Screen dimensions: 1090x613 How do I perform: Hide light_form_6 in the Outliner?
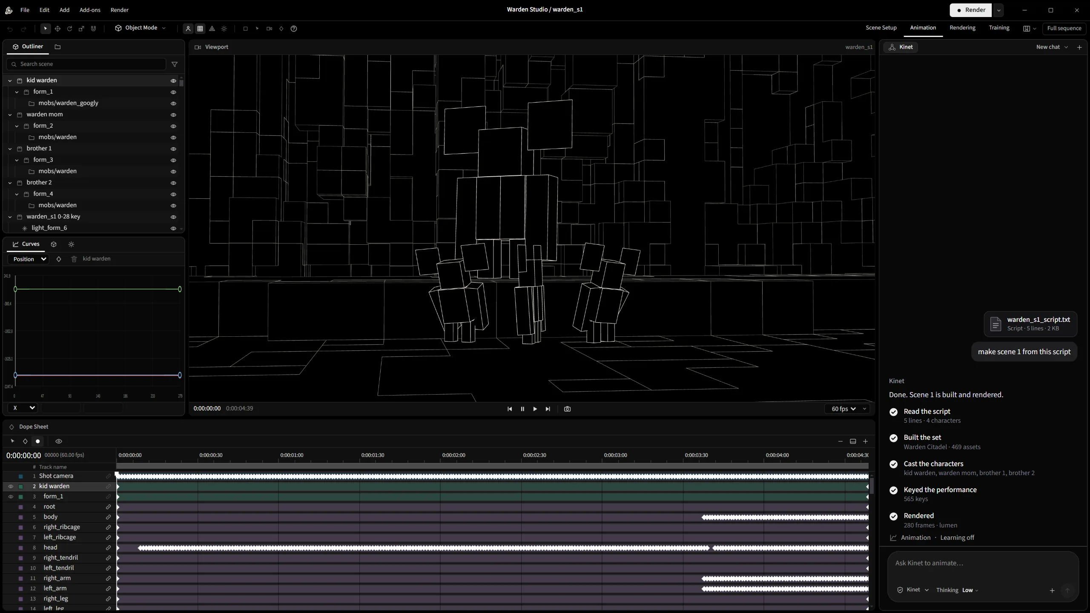173,229
